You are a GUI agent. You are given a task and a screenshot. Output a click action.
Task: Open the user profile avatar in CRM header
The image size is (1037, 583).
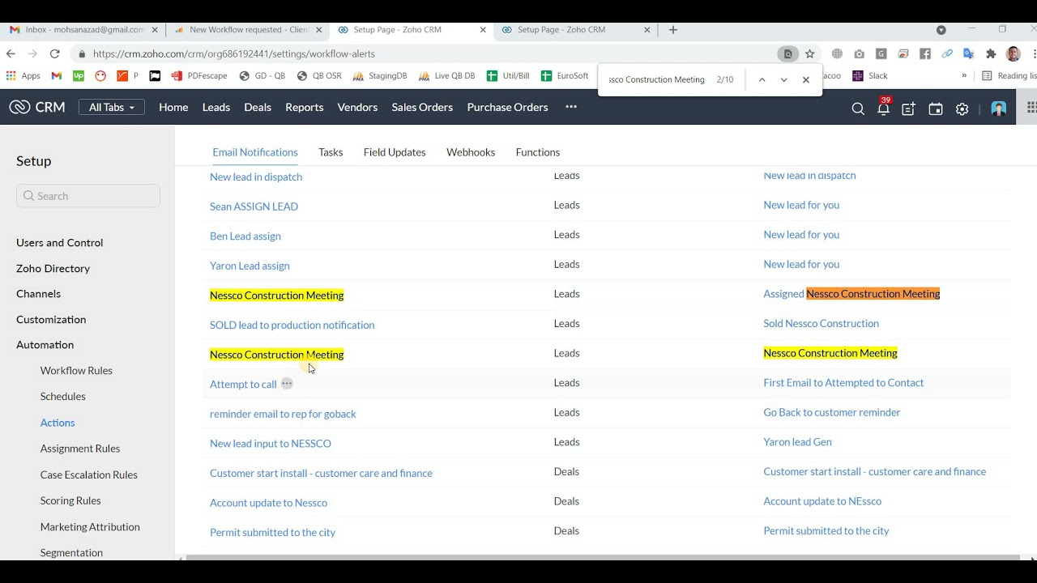point(999,109)
